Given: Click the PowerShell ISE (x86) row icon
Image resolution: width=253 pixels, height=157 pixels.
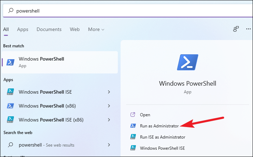Looking at the screenshot, I should tap(10, 120).
